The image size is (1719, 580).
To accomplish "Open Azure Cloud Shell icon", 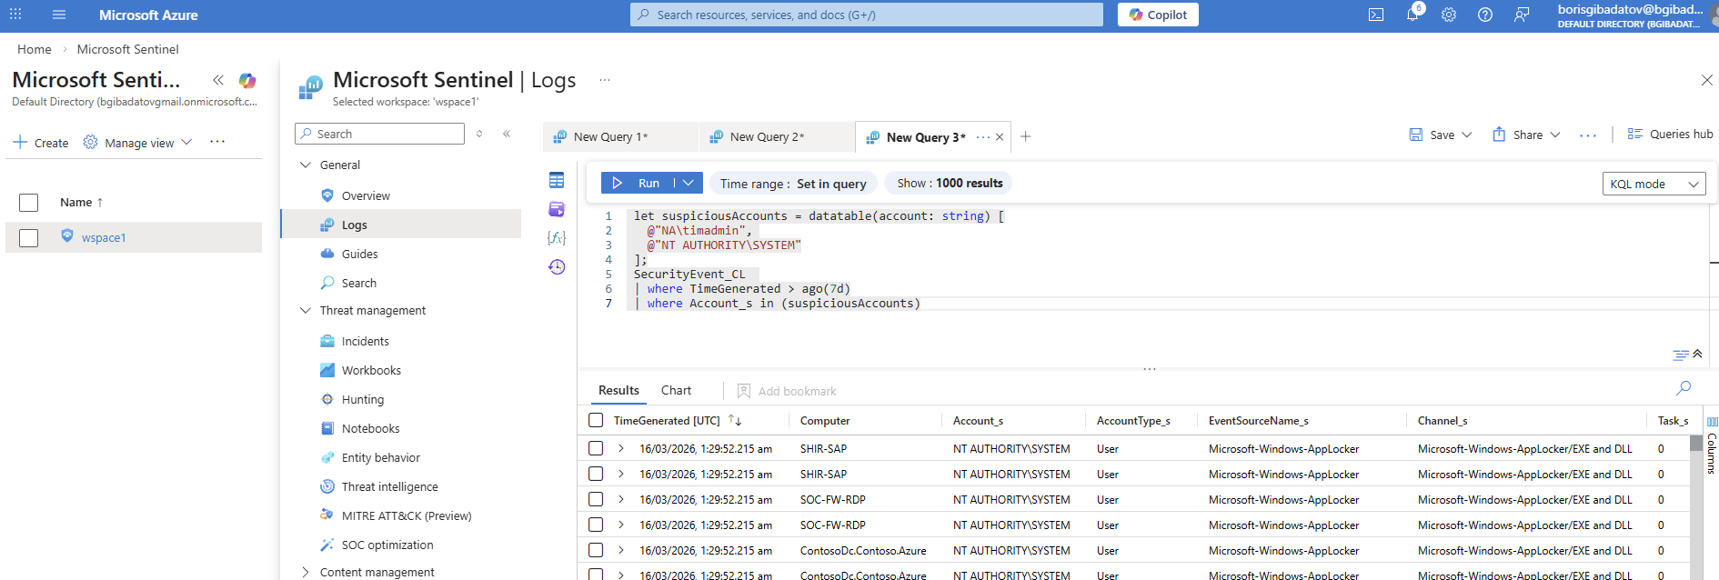I will [x=1376, y=15].
